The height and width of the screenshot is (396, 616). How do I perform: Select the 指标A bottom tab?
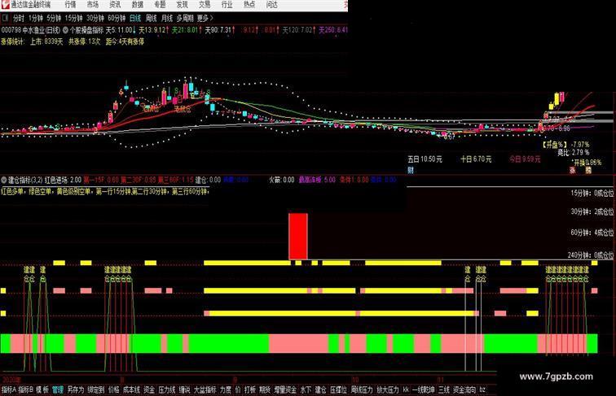point(9,389)
